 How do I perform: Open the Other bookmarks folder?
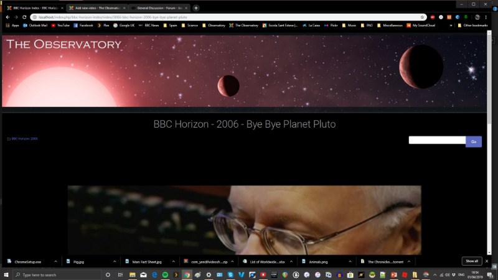[x=472, y=26]
